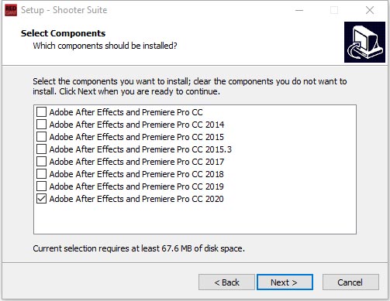Toggle the CC 2017 component checkbox
This screenshot has width=390, height=301.
click(41, 162)
